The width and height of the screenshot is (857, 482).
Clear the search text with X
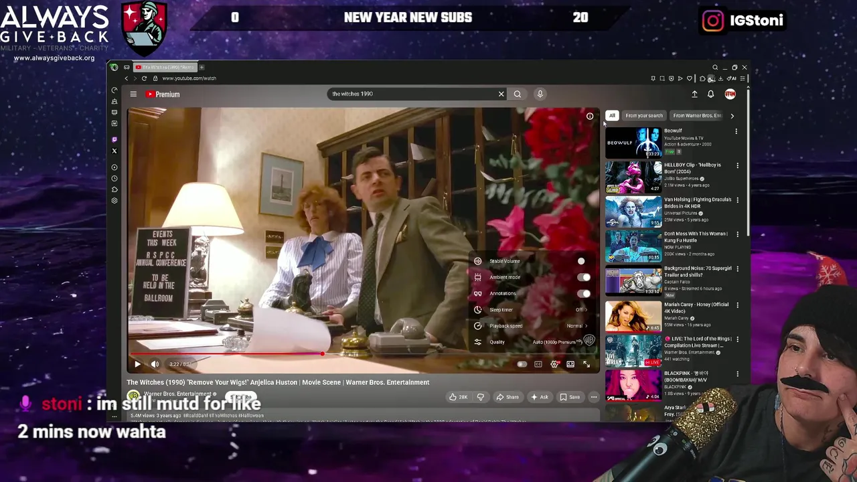(x=501, y=94)
